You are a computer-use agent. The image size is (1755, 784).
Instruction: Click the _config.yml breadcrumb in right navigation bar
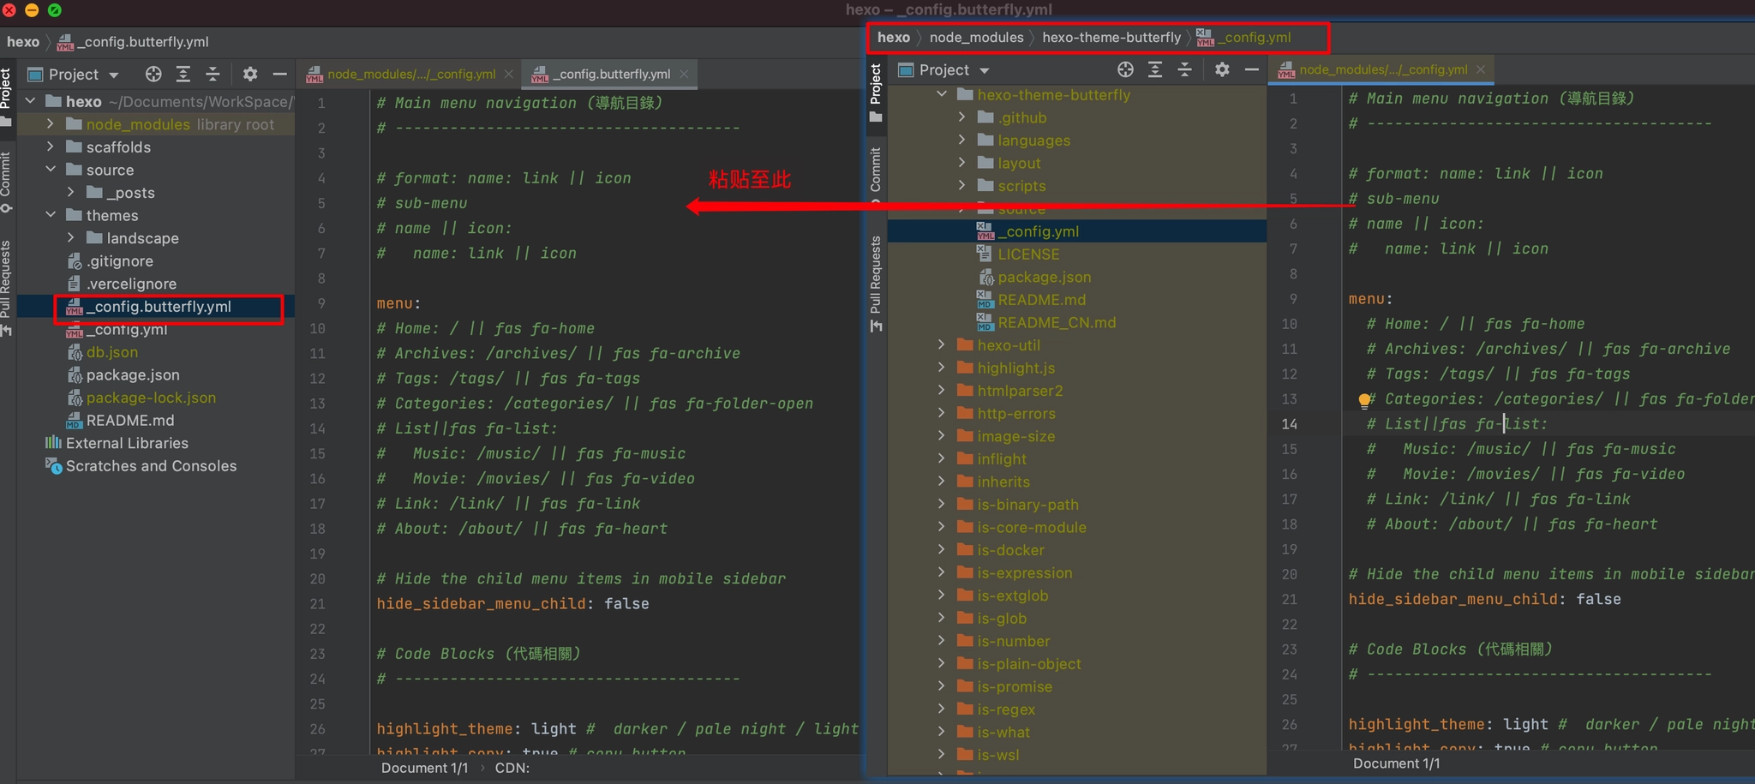pos(1244,38)
